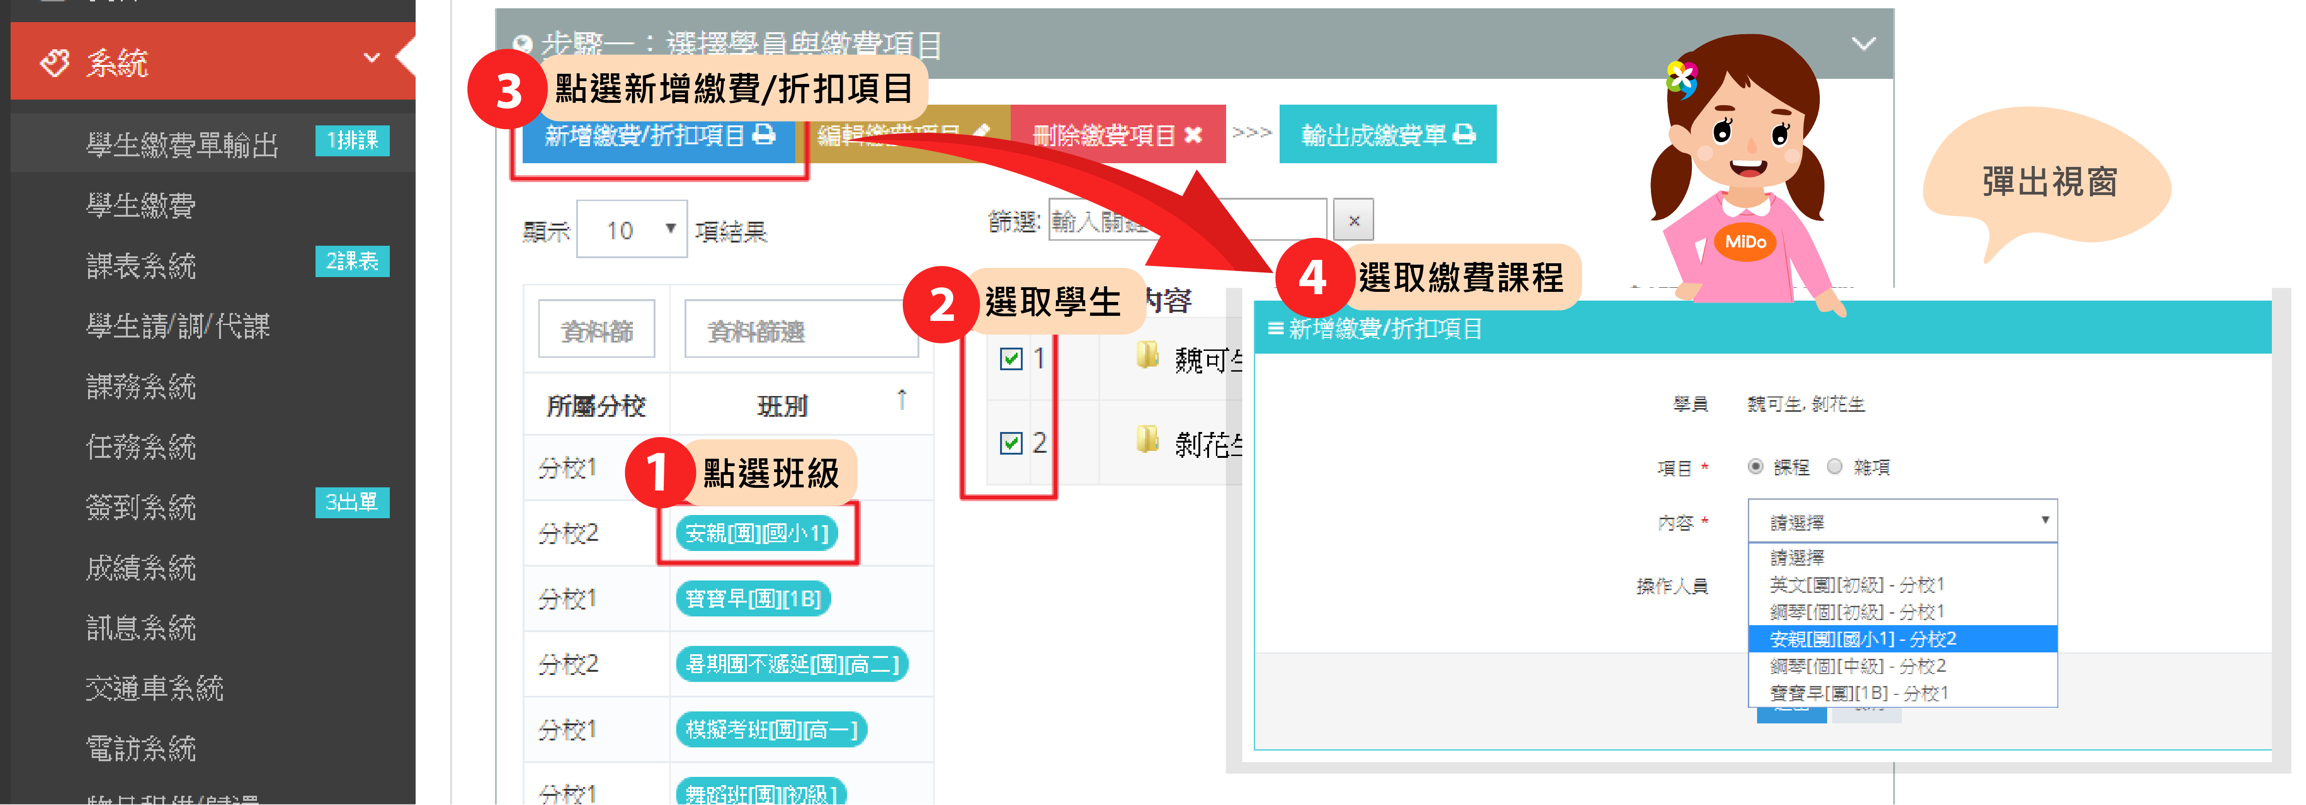Image resolution: width=2306 pixels, height=805 pixels.
Task: Open the 內容 請選擇 dropdown
Action: tap(1902, 521)
